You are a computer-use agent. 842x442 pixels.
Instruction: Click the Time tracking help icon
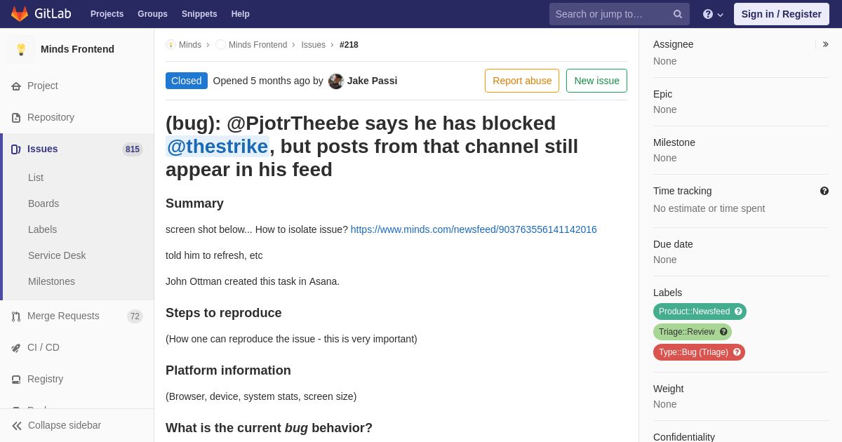pyautogui.click(x=824, y=191)
